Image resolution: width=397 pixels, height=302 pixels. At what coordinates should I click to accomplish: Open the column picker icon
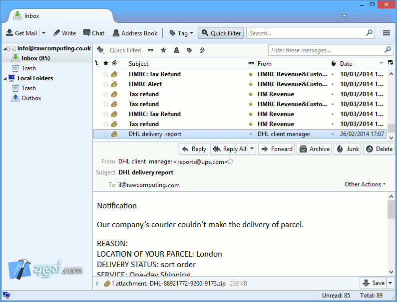tap(391, 63)
